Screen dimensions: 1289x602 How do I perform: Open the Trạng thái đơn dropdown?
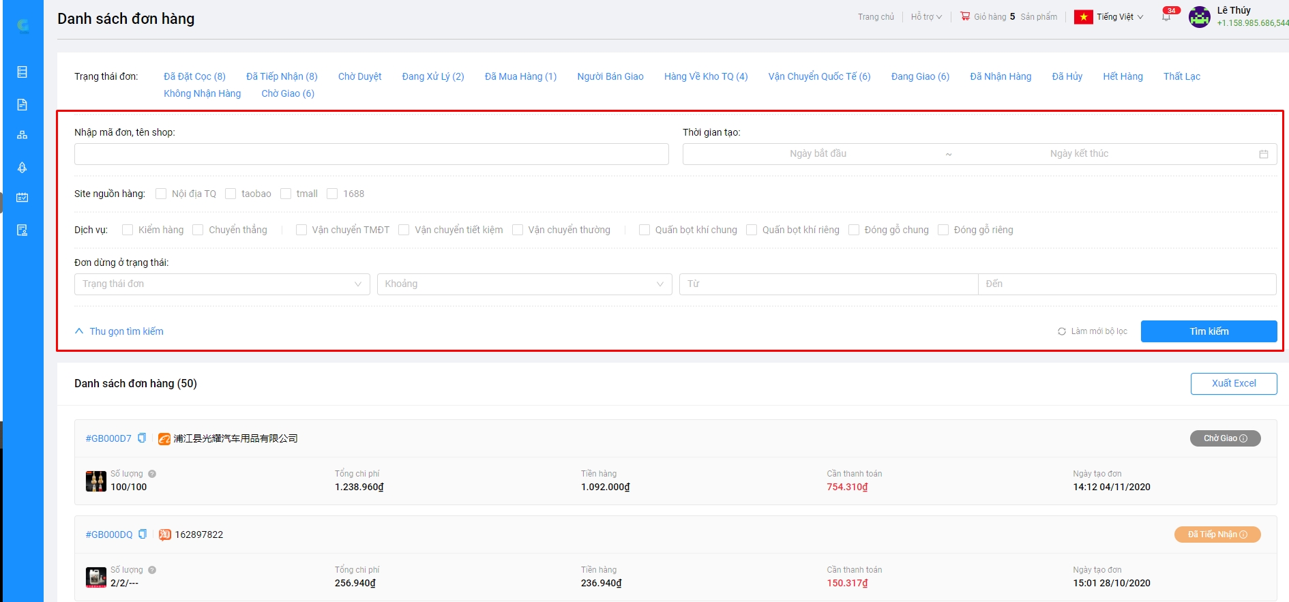222,284
